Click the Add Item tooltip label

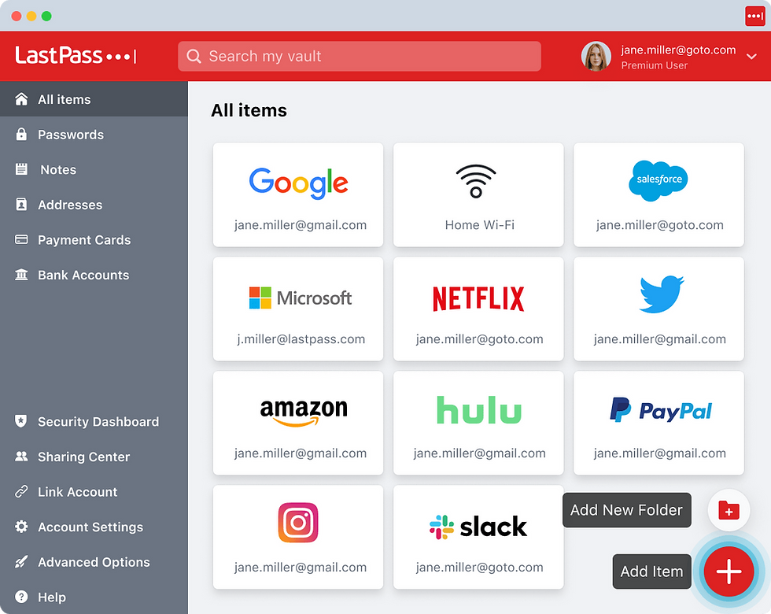tap(651, 571)
